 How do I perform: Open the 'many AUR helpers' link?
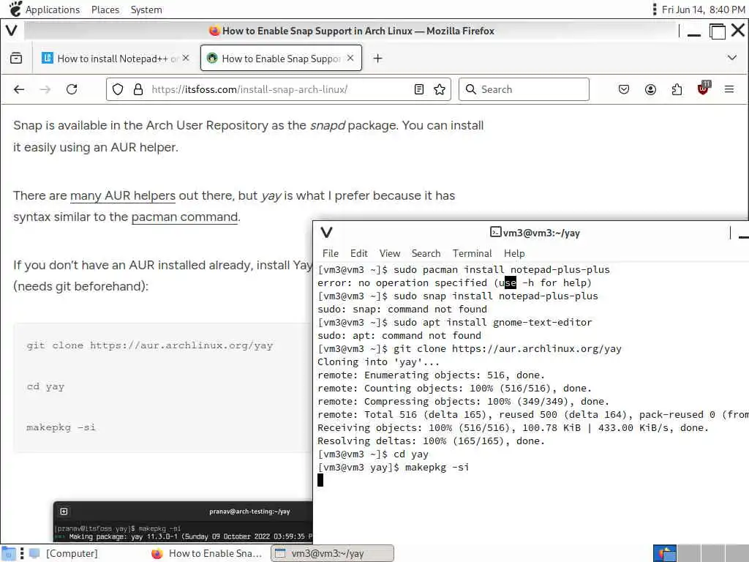click(123, 195)
